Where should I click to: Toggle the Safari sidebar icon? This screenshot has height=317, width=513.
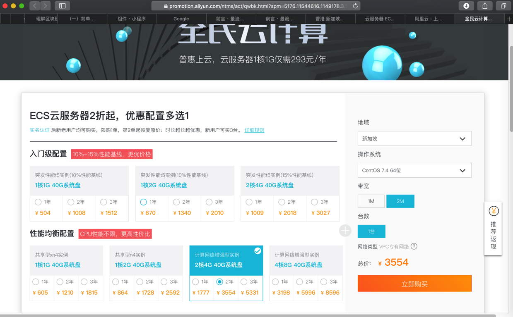[63, 6]
